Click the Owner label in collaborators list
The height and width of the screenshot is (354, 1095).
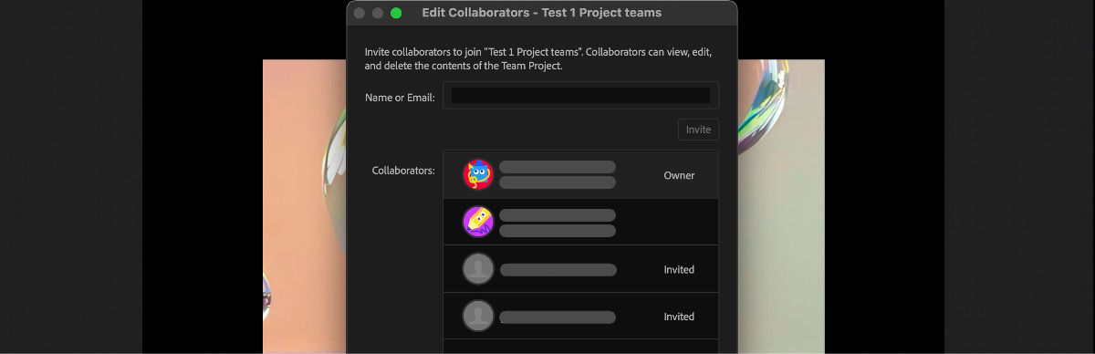(x=679, y=175)
